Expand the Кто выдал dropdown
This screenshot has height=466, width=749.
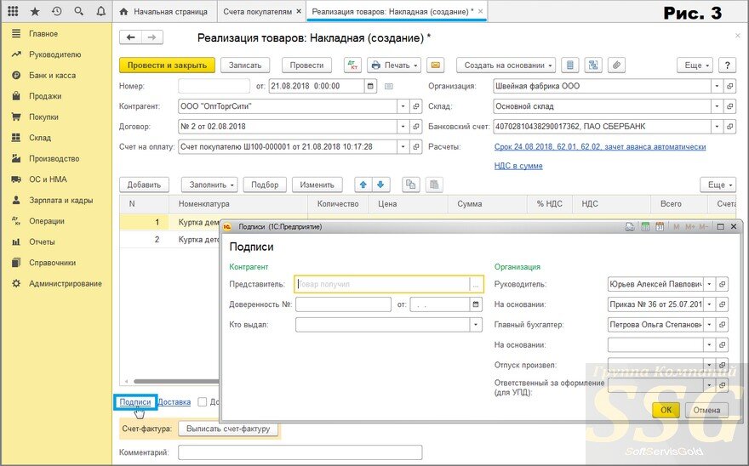(476, 325)
